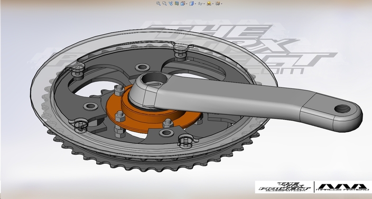Select the Zoom to Area tool
Image resolution: width=372 pixels, height=199 pixels.
tap(164, 3)
